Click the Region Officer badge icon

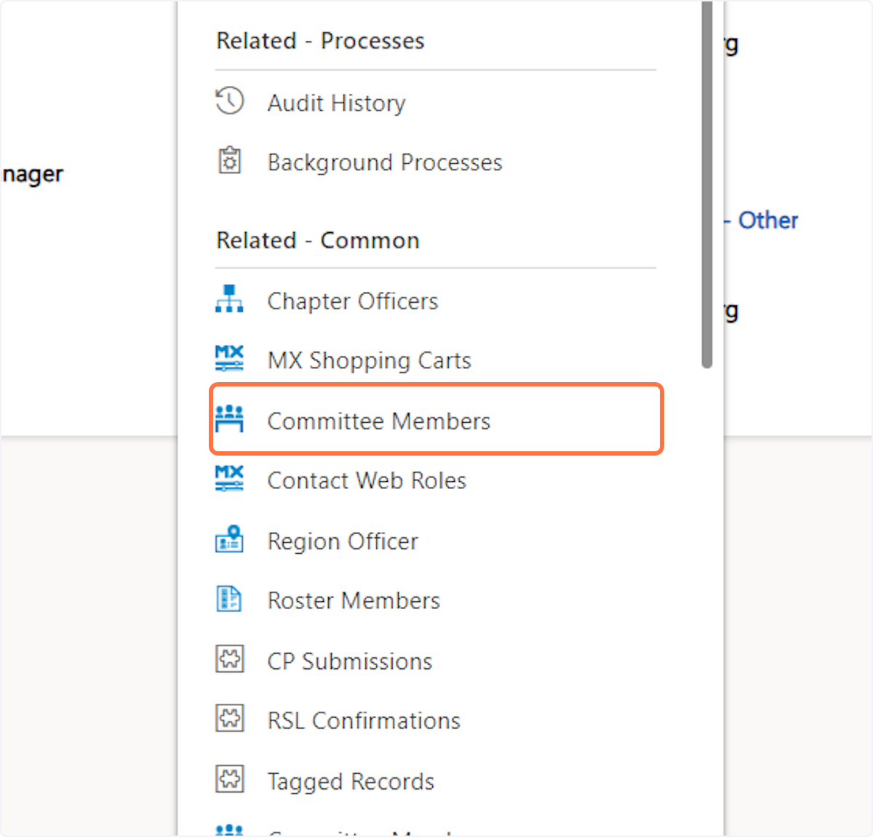[x=229, y=539]
